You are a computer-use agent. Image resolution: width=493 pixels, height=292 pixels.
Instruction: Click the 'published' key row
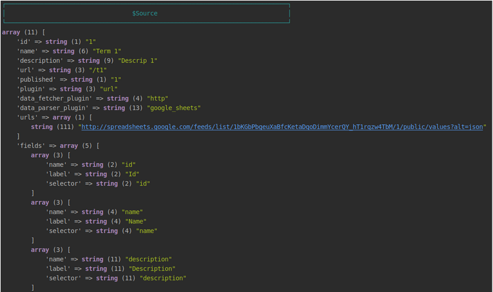pyautogui.click(x=37, y=80)
